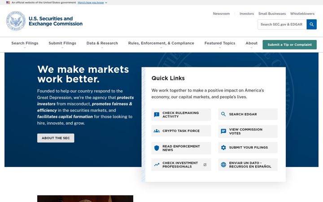Open Submit Your Filings quick link

248,148
